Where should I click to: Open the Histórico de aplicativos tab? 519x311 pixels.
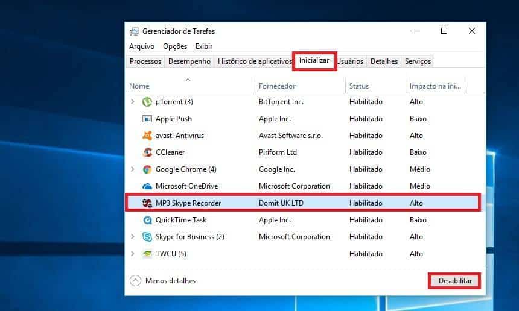[x=255, y=61]
